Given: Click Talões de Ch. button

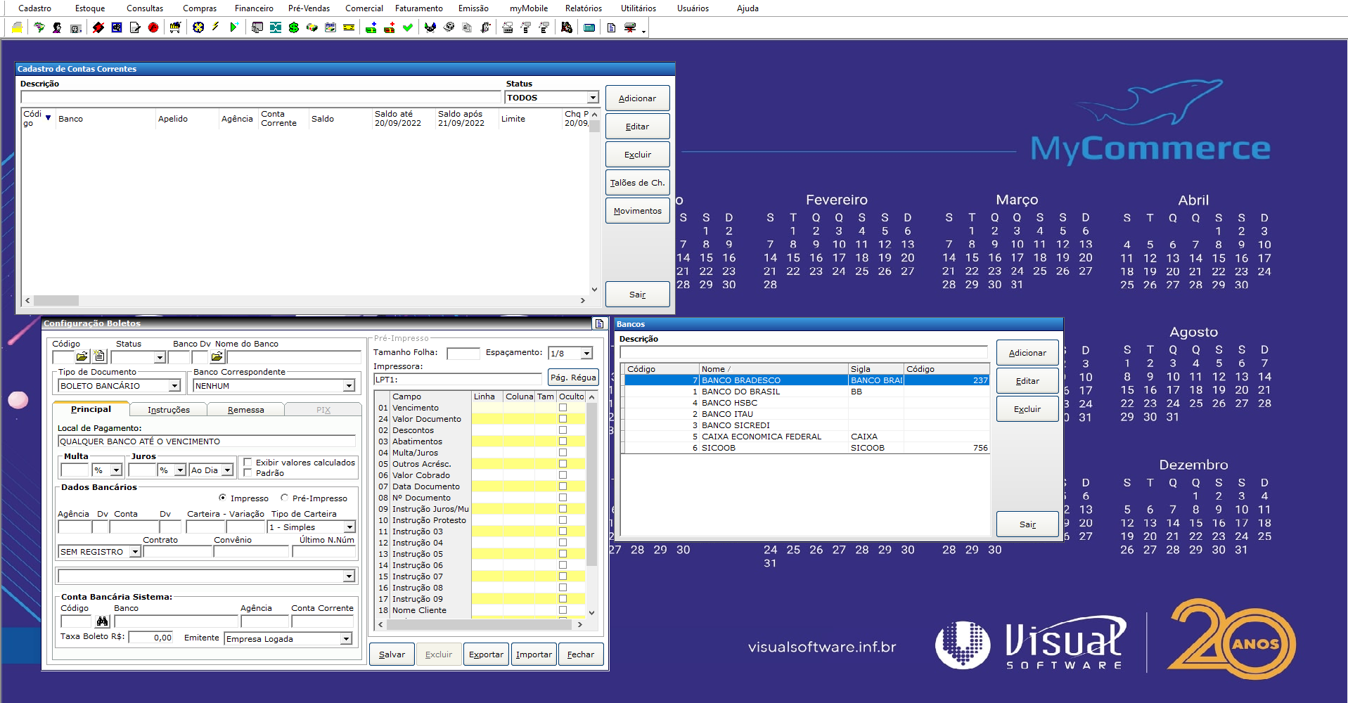Looking at the screenshot, I should (637, 183).
